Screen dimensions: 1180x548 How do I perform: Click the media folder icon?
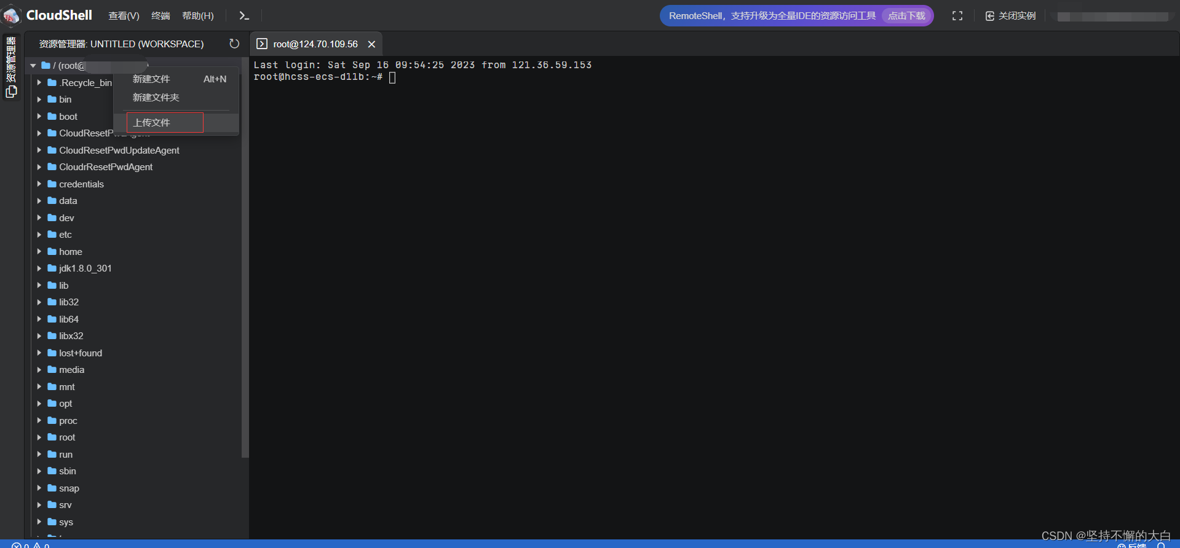(52, 369)
